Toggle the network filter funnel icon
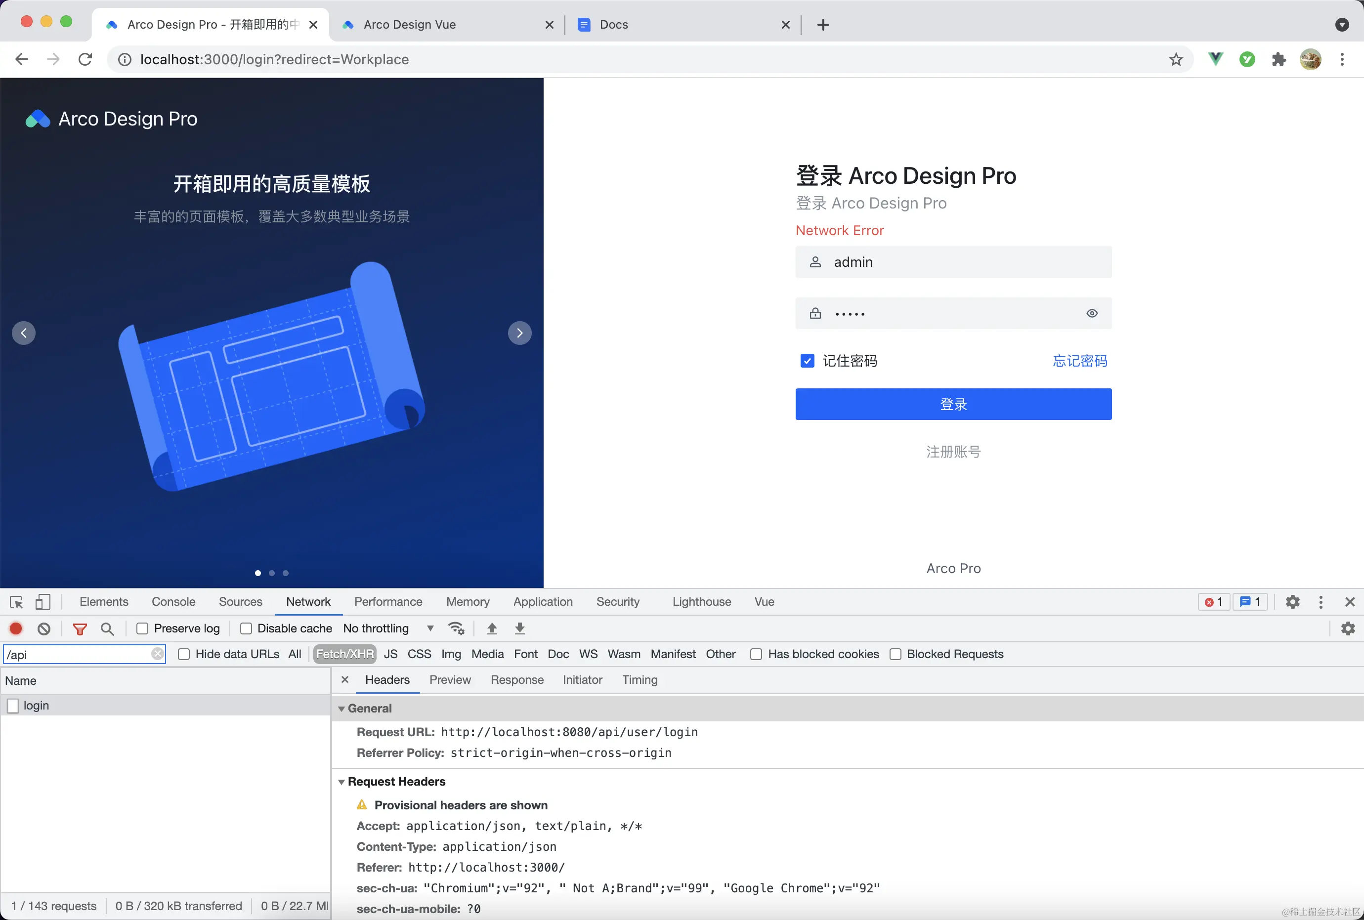Viewport: 1364px width, 920px height. (x=80, y=629)
